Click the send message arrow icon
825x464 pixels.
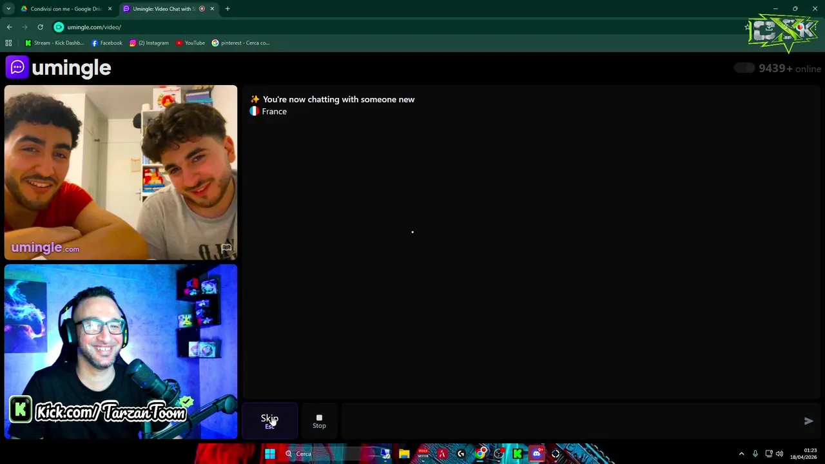pos(808,421)
